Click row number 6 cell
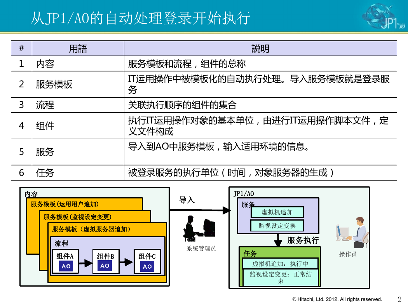The width and height of the screenshot is (408, 306). (22, 173)
